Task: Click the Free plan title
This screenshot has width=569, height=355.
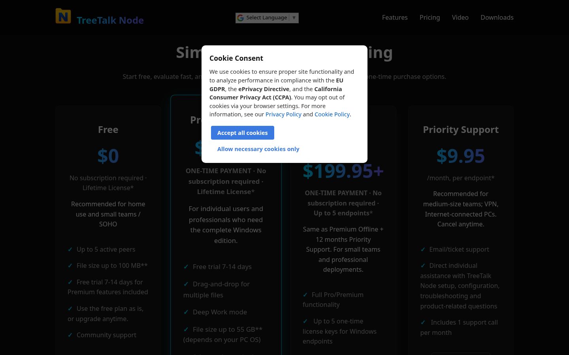Action: pyautogui.click(x=108, y=130)
